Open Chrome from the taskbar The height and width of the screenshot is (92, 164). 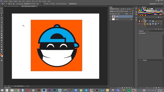click(x=17, y=90)
